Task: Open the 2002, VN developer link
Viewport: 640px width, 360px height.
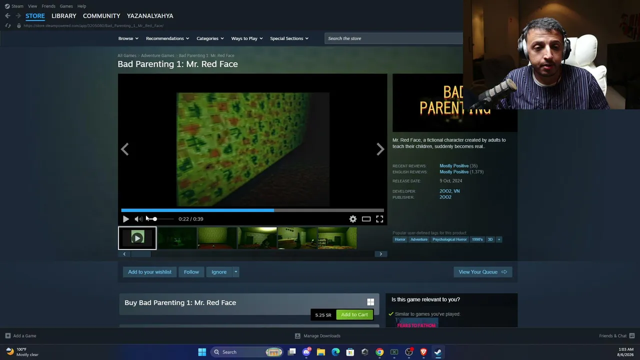Action: pyautogui.click(x=449, y=191)
